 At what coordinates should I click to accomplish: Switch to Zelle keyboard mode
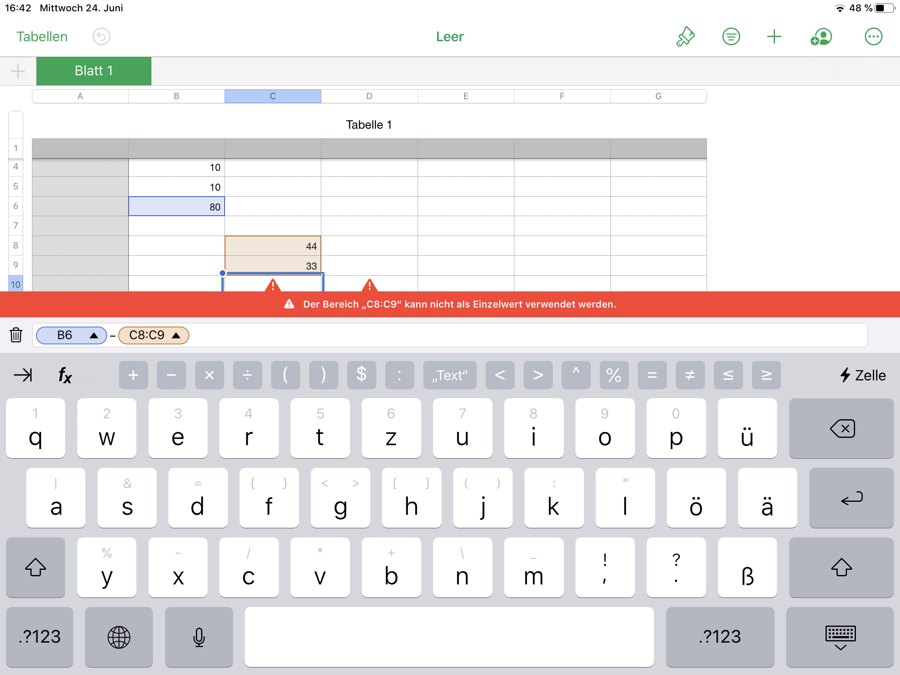click(x=863, y=375)
